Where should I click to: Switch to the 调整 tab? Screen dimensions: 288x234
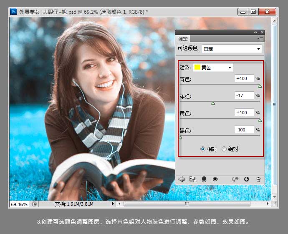pos(183,39)
